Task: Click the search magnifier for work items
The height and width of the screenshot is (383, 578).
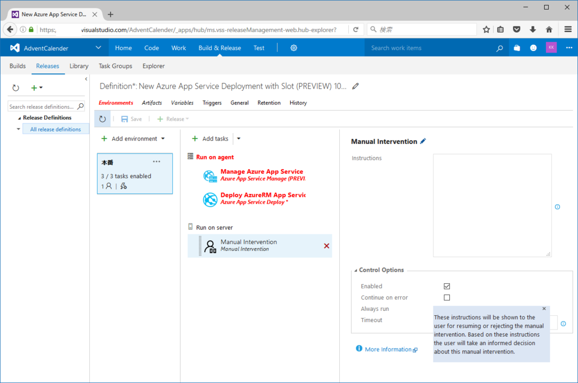Action: coord(500,48)
